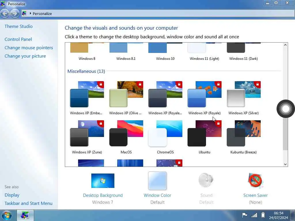This screenshot has height=221, width=295.
Task: Open the Screen Saver link
Action: (255, 195)
